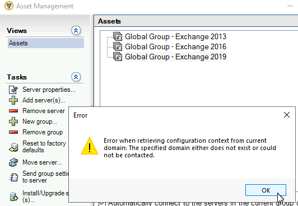Collapse the Views panel section
This screenshot has width=298, height=206.
76,30
